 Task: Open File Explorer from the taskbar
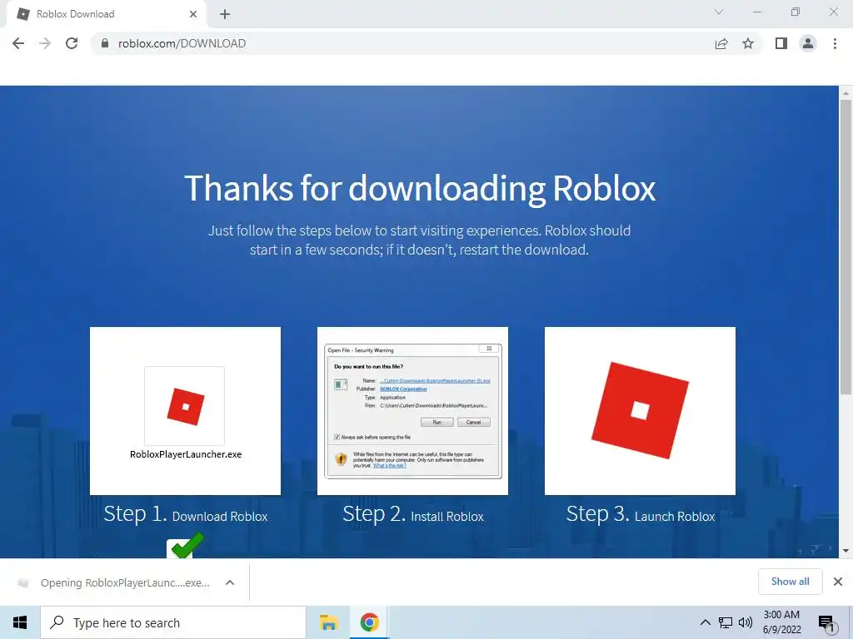328,622
